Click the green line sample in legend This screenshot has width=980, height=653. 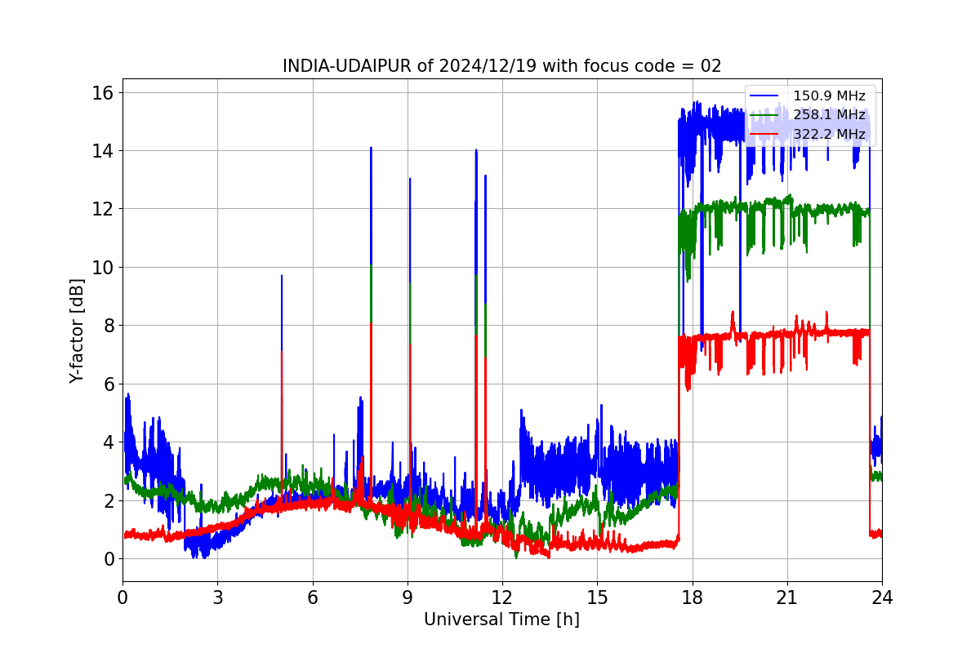(764, 115)
